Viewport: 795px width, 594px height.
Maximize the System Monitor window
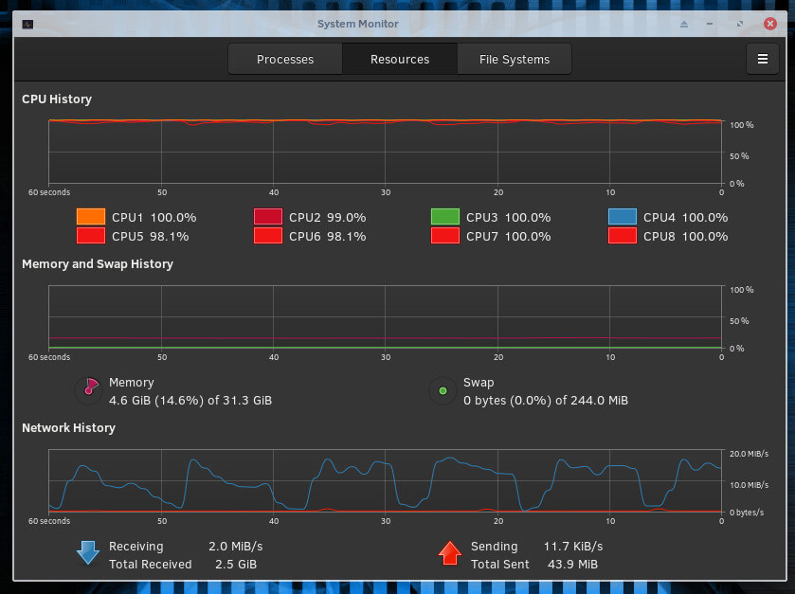[x=740, y=24]
